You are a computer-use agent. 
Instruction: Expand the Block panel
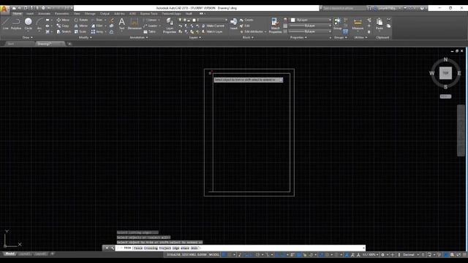[248, 37]
